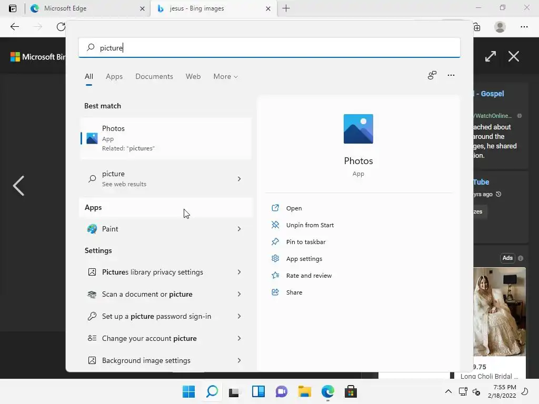Close the Bing image viewer with X
Screen dimensions: 539x404
click(514, 56)
